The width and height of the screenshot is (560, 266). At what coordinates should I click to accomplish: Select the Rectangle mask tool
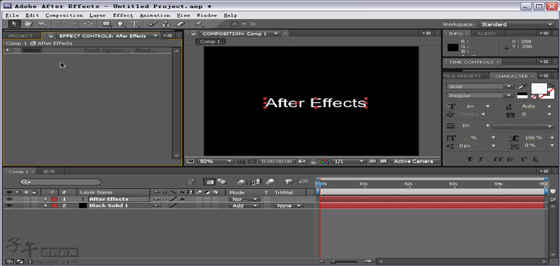coord(107,24)
